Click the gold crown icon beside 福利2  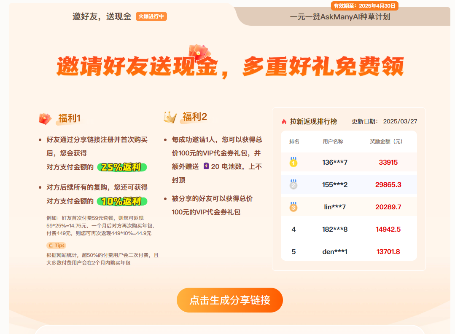pos(170,117)
